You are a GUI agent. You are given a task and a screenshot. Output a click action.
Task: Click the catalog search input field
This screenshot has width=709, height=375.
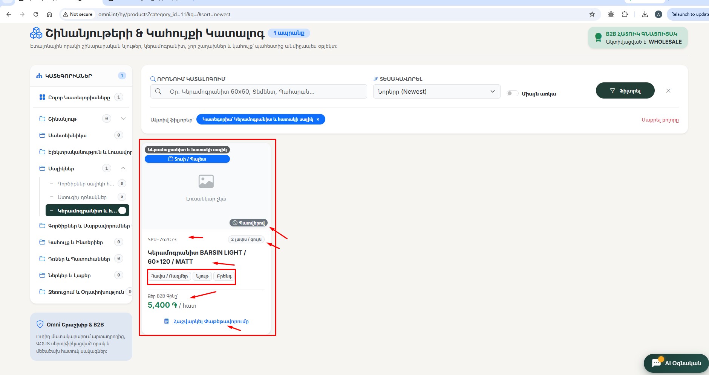coord(259,91)
